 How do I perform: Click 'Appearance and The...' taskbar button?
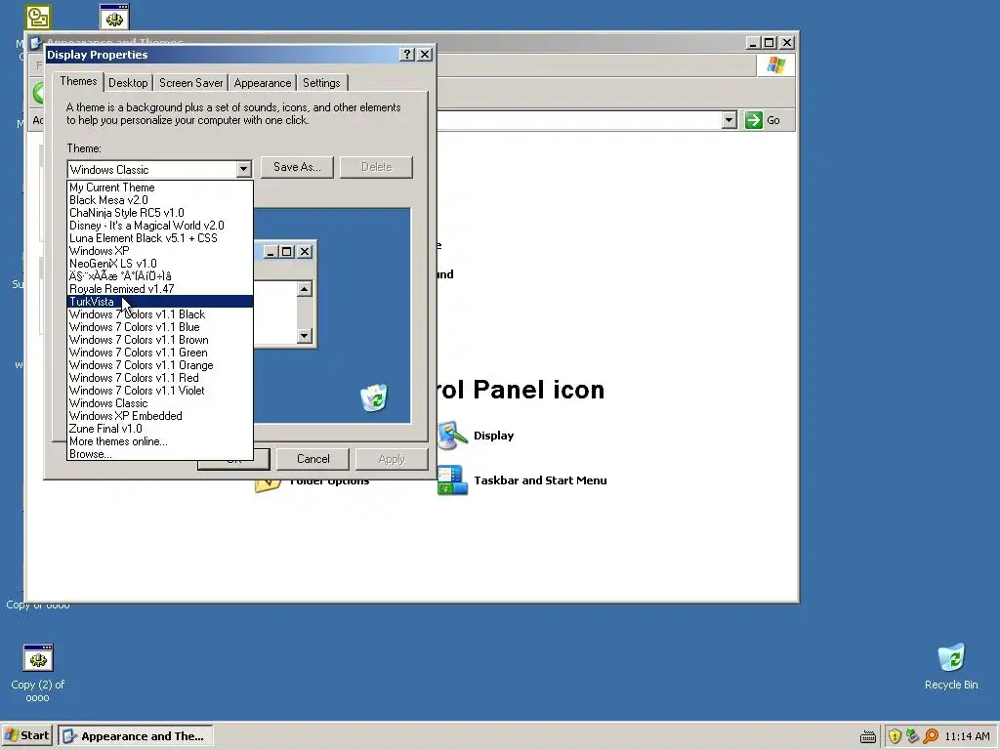[135, 736]
